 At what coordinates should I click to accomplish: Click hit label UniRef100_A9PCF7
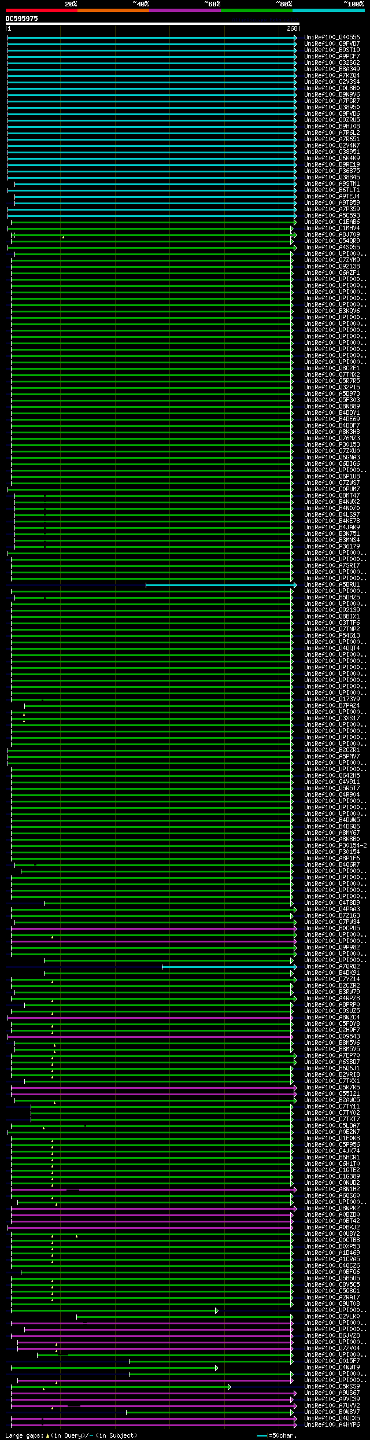[332, 57]
